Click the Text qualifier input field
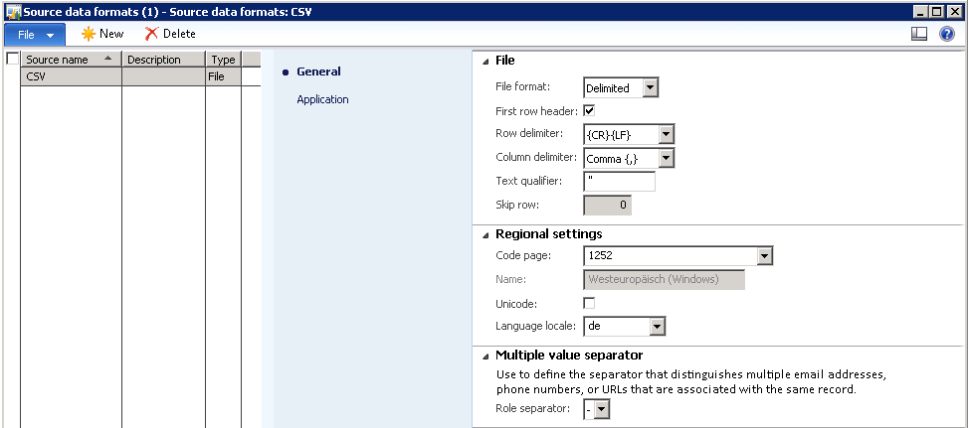This screenshot has height=428, width=968. click(619, 182)
